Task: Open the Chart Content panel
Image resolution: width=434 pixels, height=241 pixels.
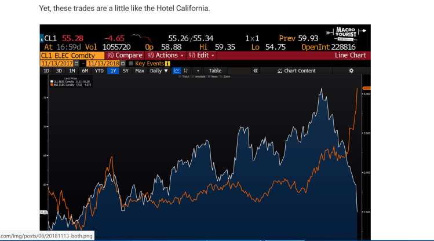Action: click(297, 71)
